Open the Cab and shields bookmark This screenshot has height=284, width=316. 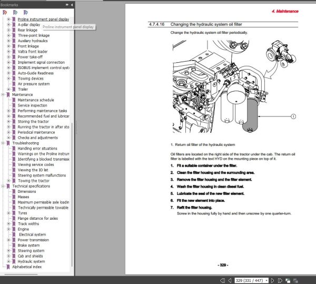pos(30,256)
